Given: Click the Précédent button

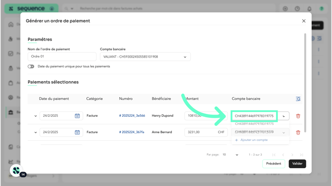Looking at the screenshot, I should coord(274,163).
